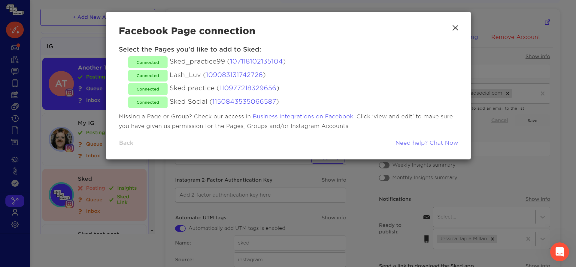Open the calendar icon in sidebar
The width and height of the screenshot is (576, 267).
point(15,95)
